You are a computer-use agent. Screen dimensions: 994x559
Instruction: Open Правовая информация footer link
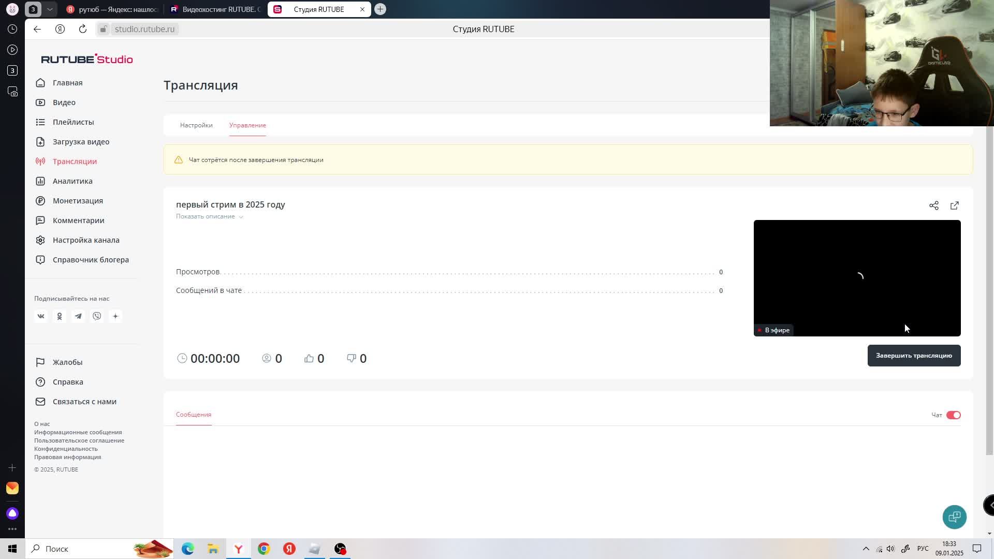[68, 457]
